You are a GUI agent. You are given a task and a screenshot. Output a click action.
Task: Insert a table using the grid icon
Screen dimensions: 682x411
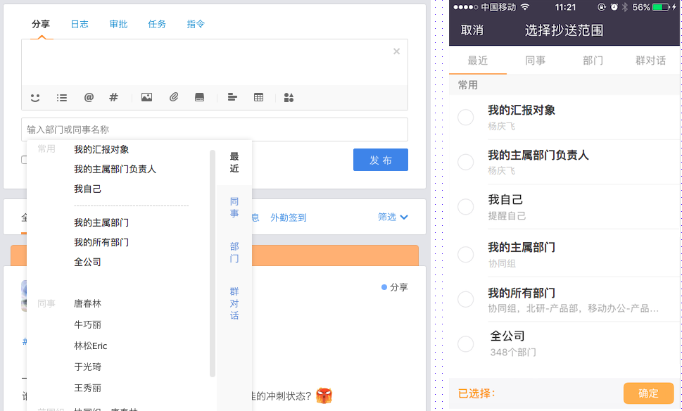pyautogui.click(x=258, y=97)
